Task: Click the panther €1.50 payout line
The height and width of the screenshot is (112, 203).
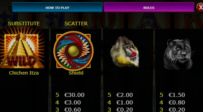Action: 172,95
